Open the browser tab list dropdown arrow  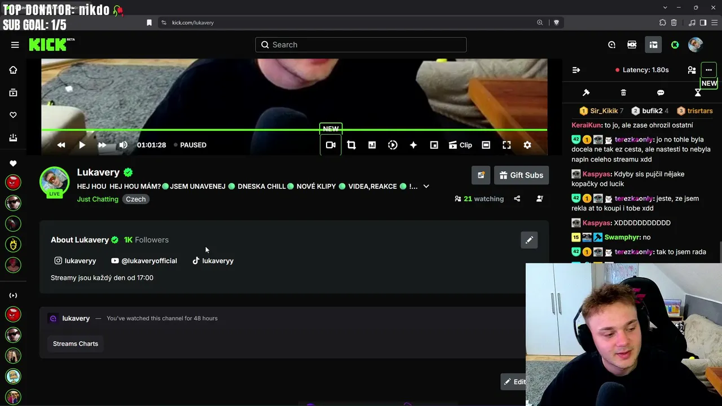click(666, 7)
